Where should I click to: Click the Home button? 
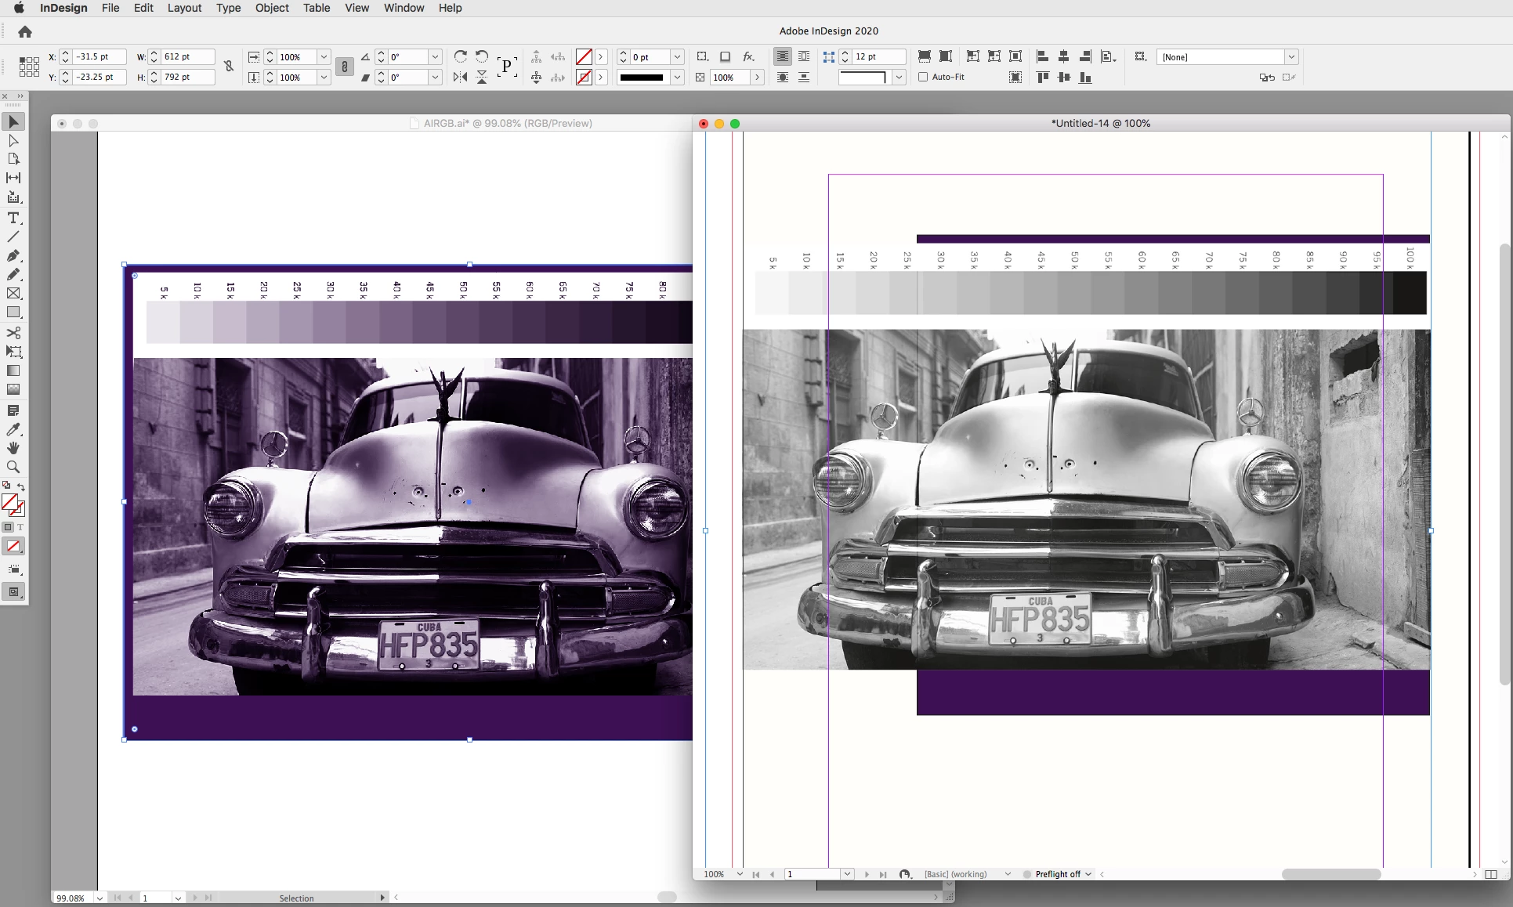(25, 31)
